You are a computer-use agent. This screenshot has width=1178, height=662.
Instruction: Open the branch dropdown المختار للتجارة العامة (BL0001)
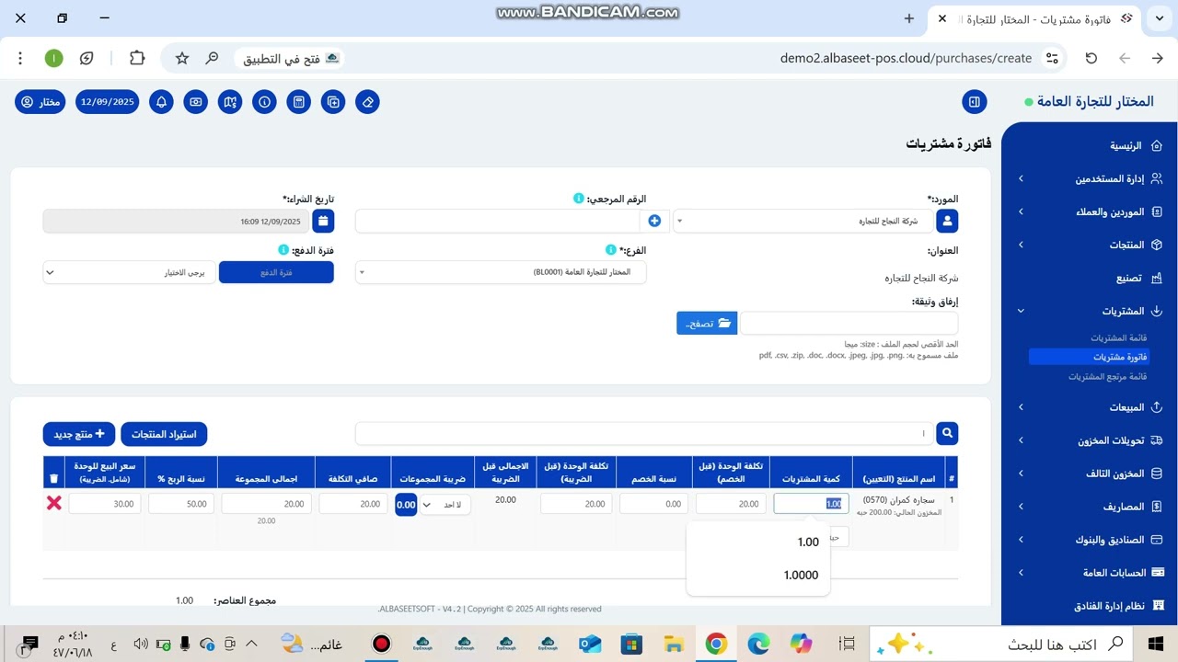click(x=501, y=272)
